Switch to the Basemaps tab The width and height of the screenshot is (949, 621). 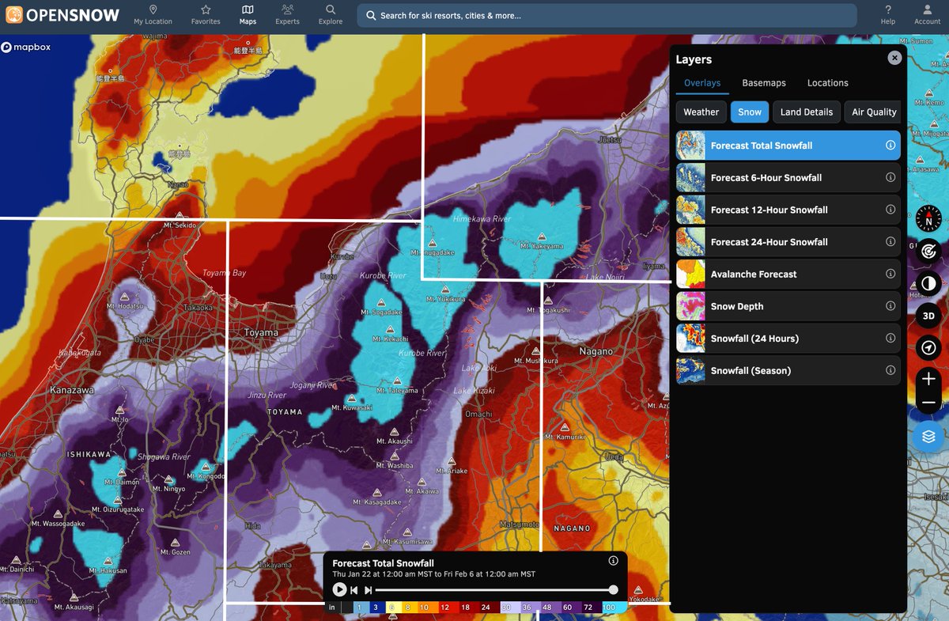tap(764, 83)
